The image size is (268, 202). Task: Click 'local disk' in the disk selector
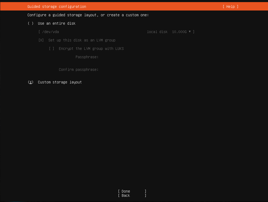pyautogui.click(x=157, y=32)
